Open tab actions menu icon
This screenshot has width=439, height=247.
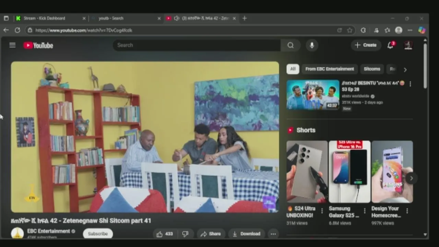coord(6,18)
